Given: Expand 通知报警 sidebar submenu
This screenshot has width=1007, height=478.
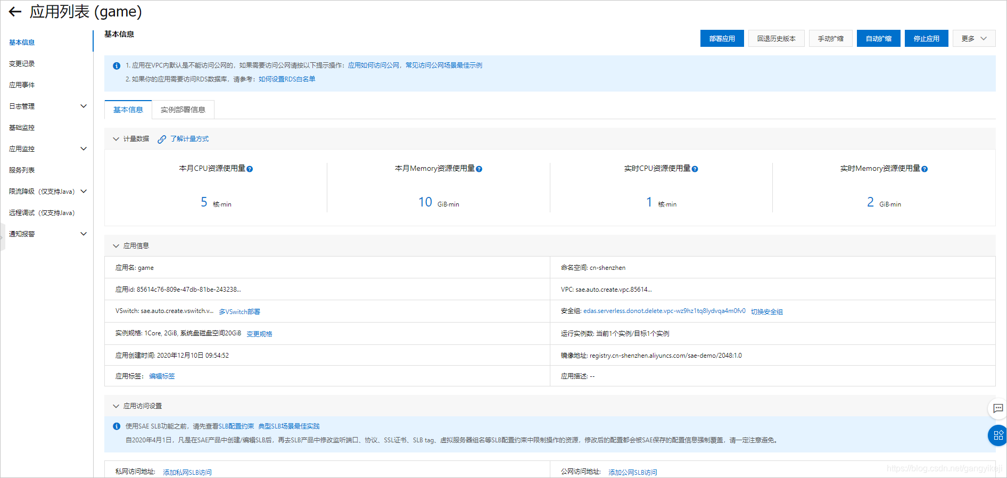Looking at the screenshot, I should (x=84, y=234).
